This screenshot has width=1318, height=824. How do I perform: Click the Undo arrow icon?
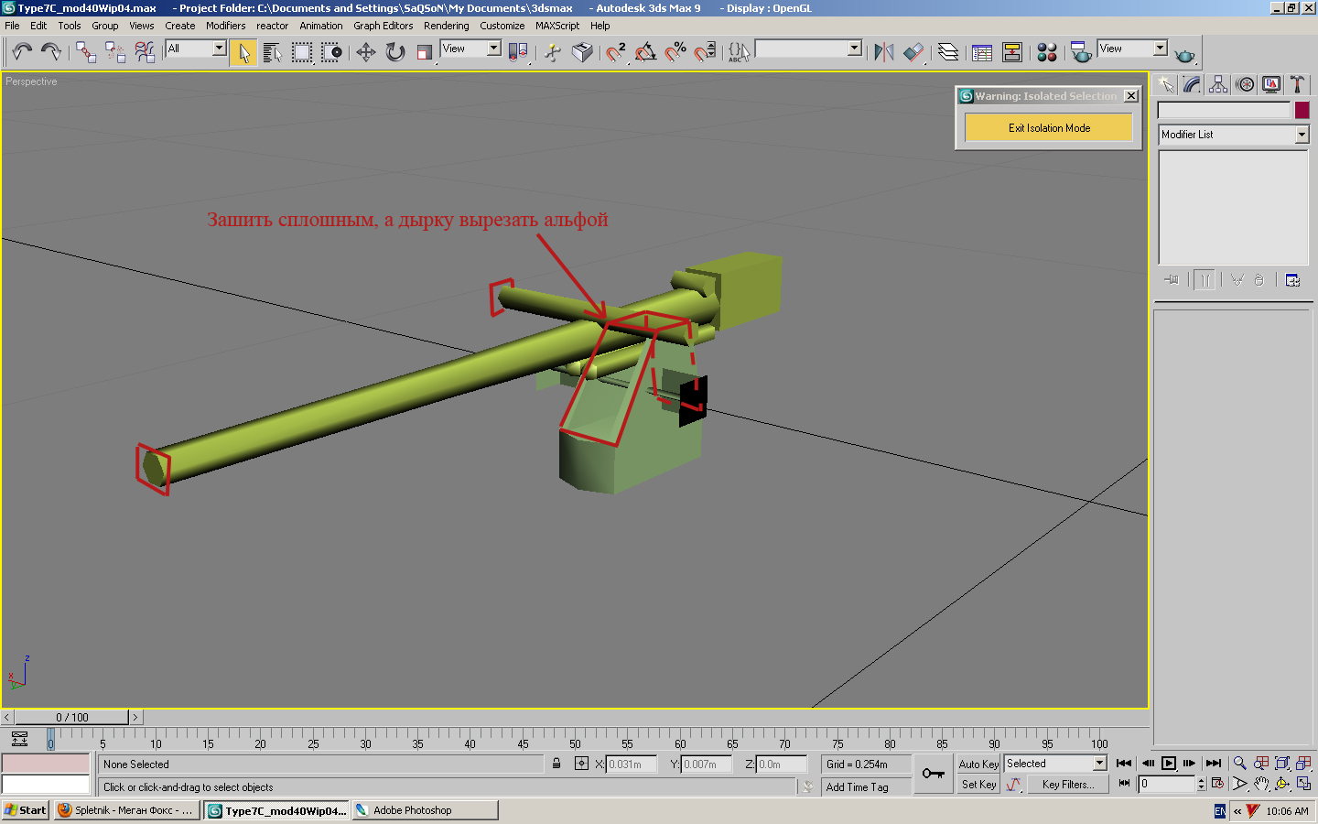[22, 52]
